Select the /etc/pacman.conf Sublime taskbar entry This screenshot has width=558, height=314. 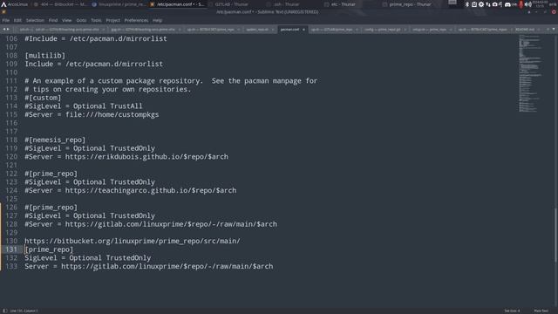pos(177,4)
